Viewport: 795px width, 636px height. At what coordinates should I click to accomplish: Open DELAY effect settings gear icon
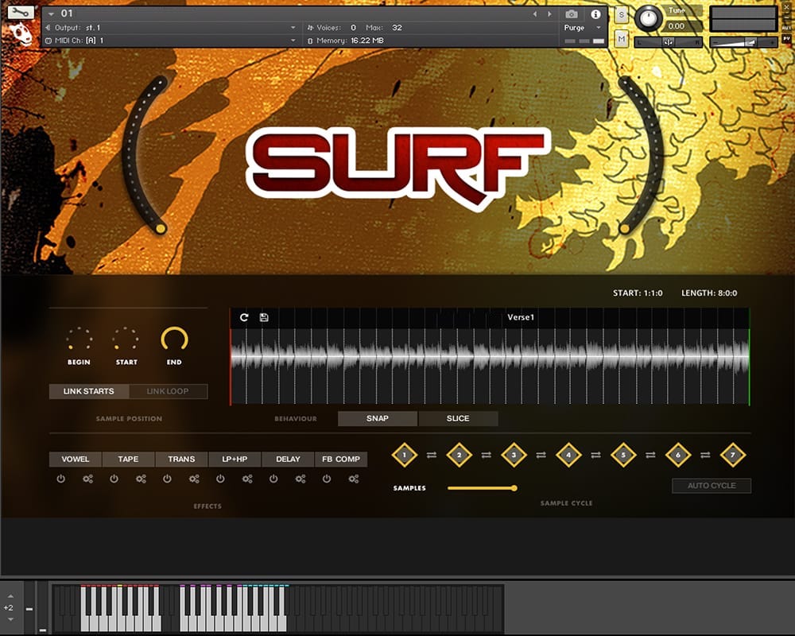click(x=301, y=479)
